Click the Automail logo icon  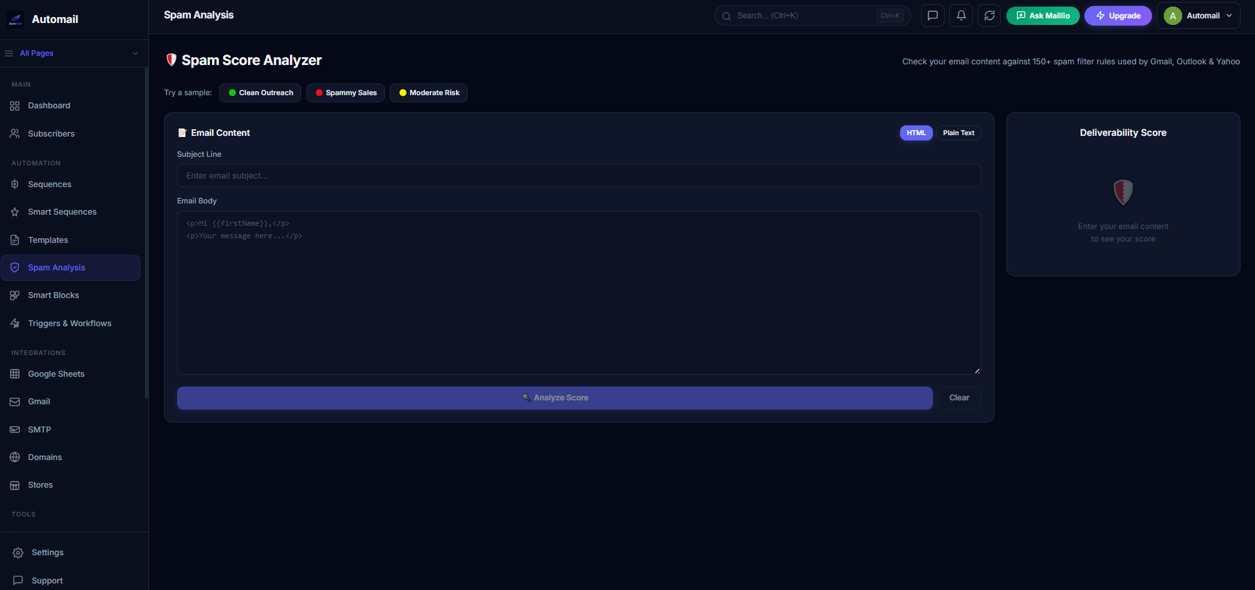pos(15,20)
